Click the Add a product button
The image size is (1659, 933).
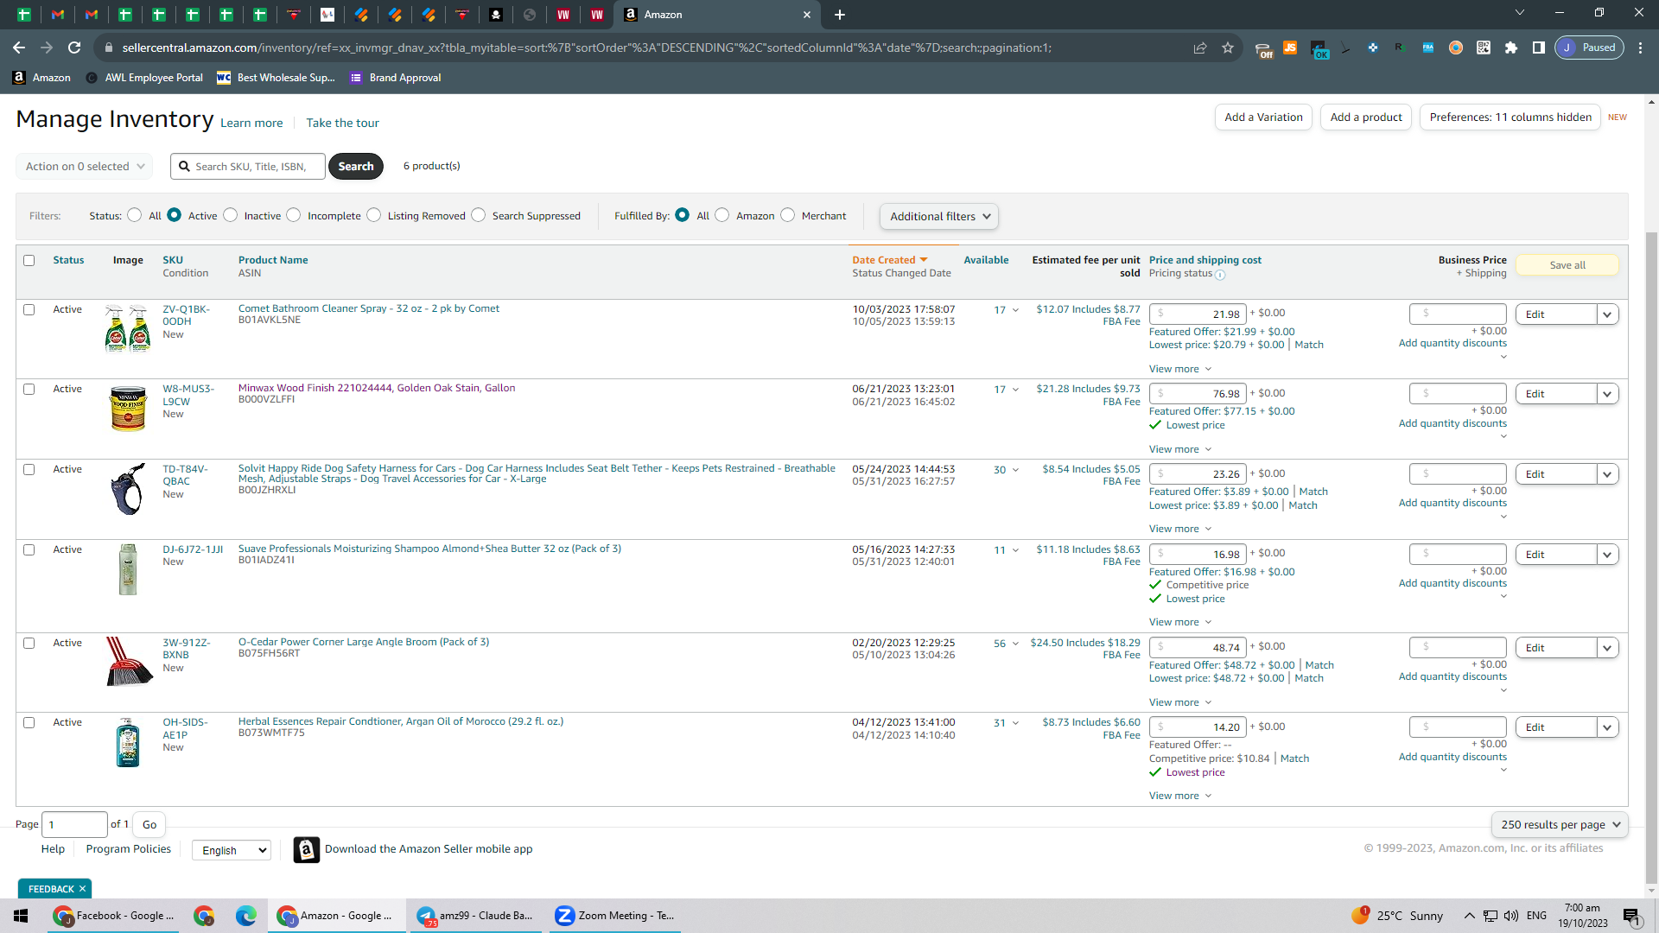click(1366, 117)
